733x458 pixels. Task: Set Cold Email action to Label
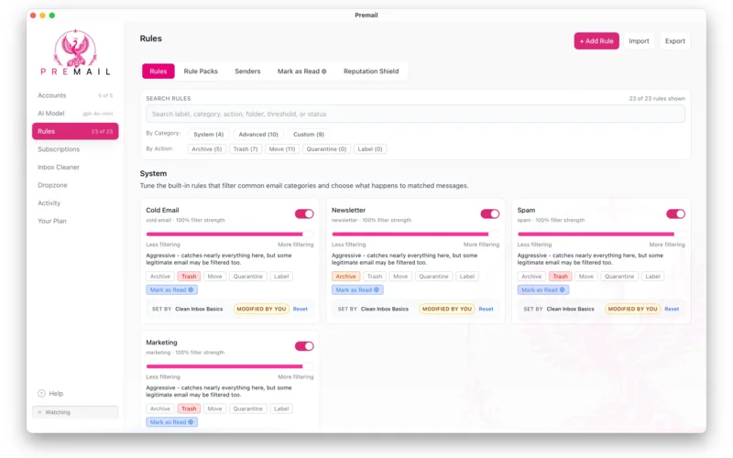point(281,277)
